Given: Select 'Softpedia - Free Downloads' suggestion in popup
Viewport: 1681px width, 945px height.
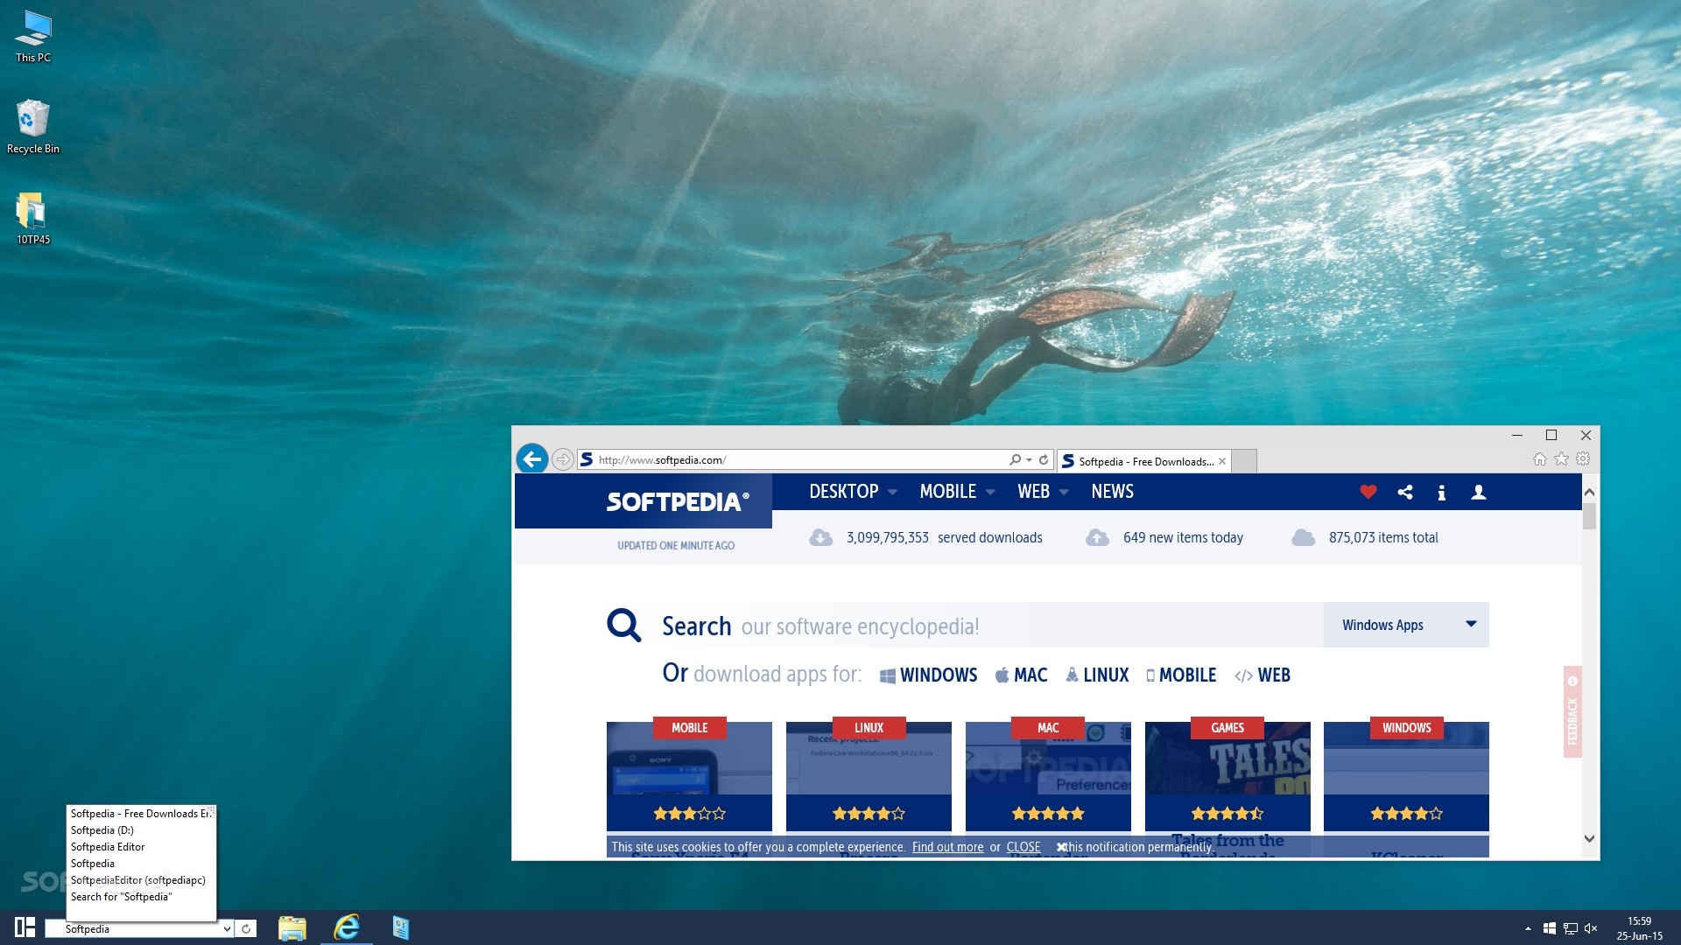Looking at the screenshot, I should tap(140, 814).
